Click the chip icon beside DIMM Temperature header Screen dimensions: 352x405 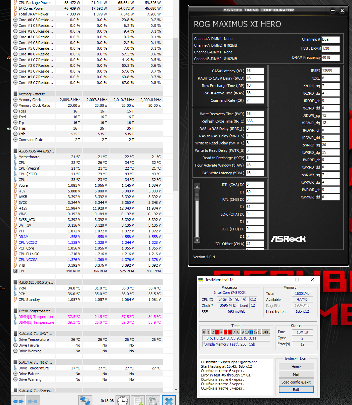pyautogui.click(x=15, y=311)
